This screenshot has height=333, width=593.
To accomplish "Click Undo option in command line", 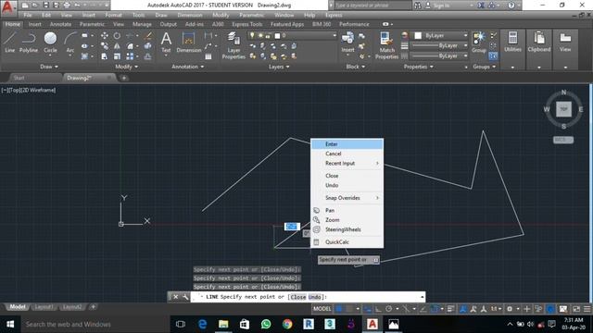I will point(315,297).
